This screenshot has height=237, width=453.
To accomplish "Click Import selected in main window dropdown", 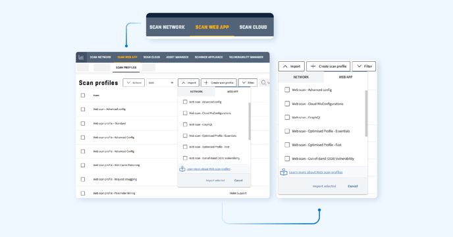I will point(215,180).
